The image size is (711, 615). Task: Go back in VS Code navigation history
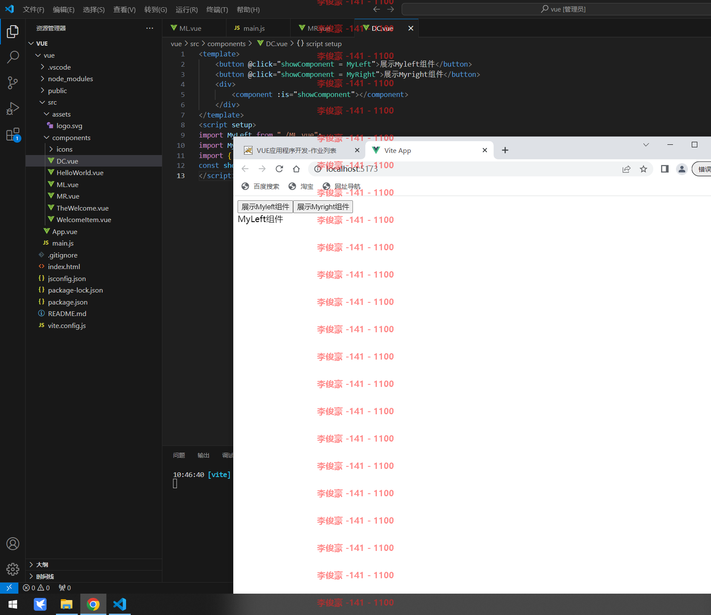click(x=376, y=9)
